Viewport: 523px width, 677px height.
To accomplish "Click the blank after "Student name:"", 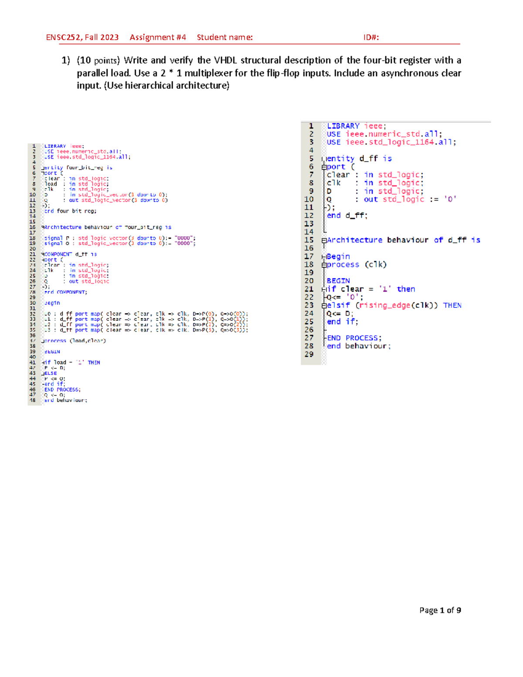I will (x=305, y=37).
